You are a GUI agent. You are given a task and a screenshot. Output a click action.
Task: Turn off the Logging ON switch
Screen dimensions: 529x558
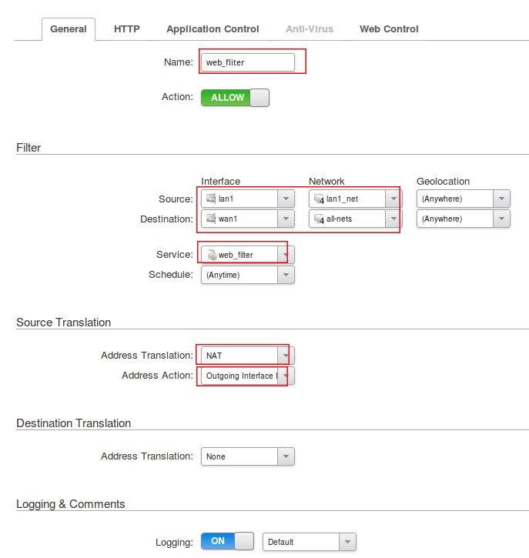[x=227, y=541]
